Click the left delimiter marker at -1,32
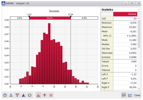The height and width of the screenshot is (100, 143). pyautogui.click(x=29, y=17)
